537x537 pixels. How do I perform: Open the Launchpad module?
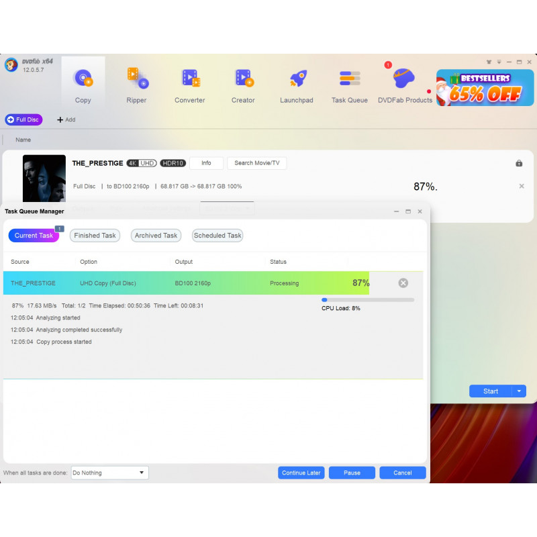click(x=296, y=86)
